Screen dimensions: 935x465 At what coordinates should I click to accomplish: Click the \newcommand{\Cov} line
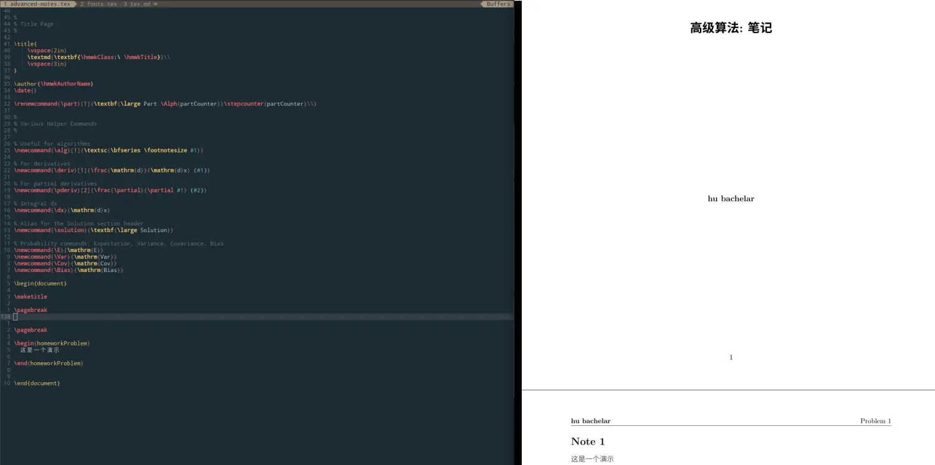pyautogui.click(x=65, y=263)
